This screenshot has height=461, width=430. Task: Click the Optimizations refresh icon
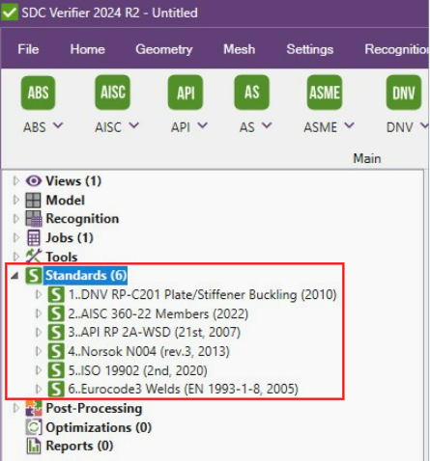(x=34, y=427)
